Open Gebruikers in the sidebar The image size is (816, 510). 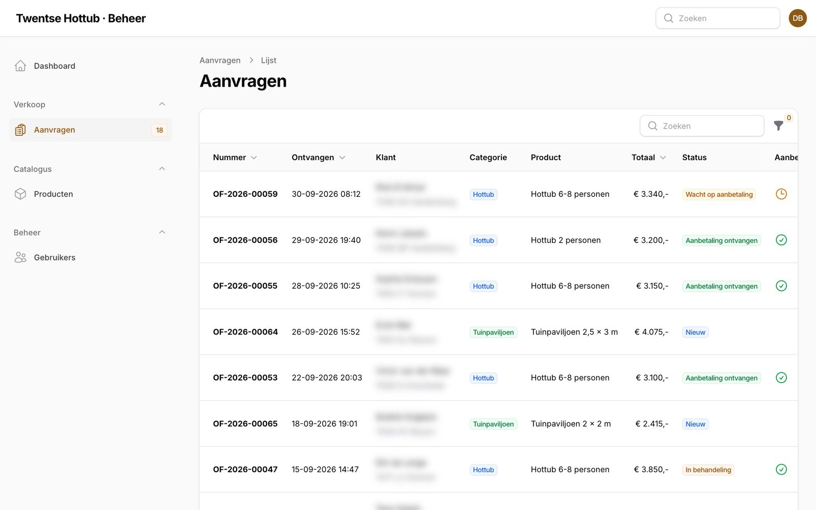(x=91, y=258)
